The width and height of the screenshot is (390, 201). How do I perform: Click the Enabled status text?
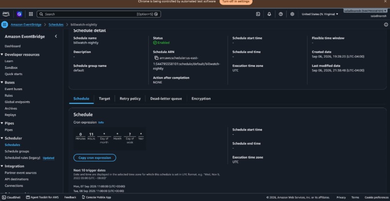164,43
